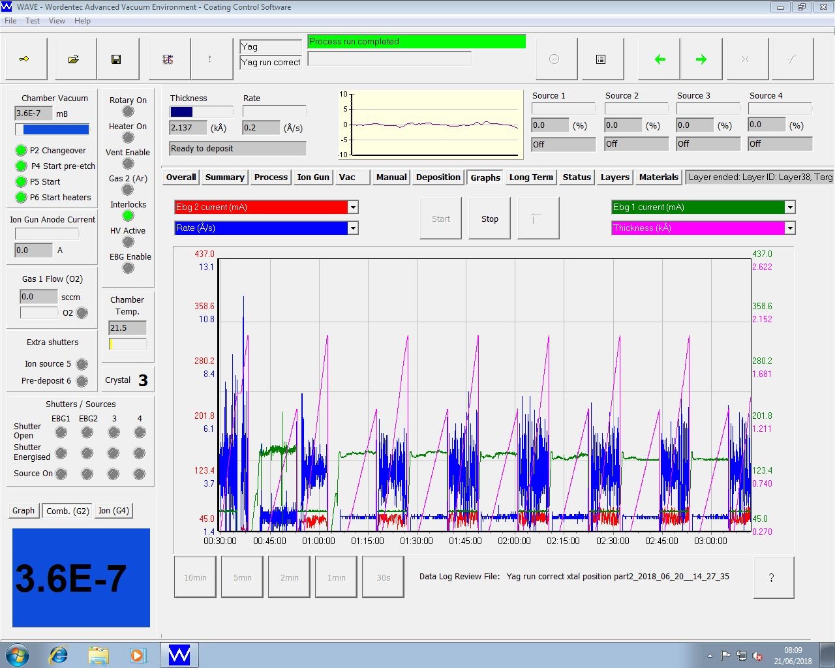The width and height of the screenshot is (835, 668).
Task: Toggle the Gas 2 (Ar) indicator
Action: coord(129,190)
